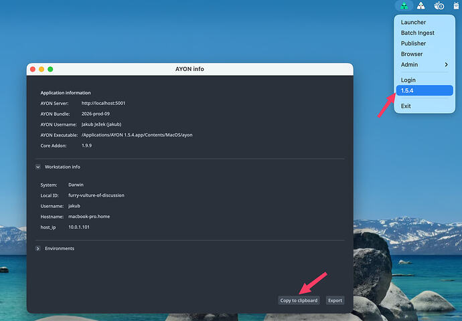Click the rightmost menu bar tray icon
The height and width of the screenshot is (321, 462).
tap(456, 5)
